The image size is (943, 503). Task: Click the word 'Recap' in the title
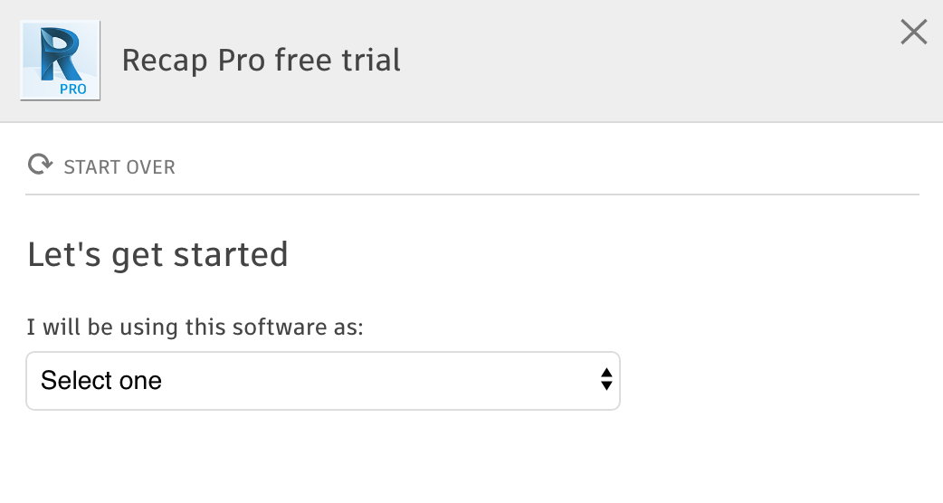point(156,61)
